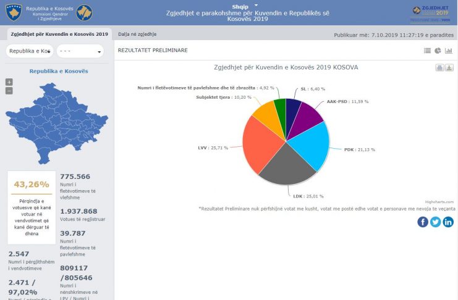Image resolution: width=458 pixels, height=300 pixels.
Task: Switch to table list view icon
Action: [427, 51]
